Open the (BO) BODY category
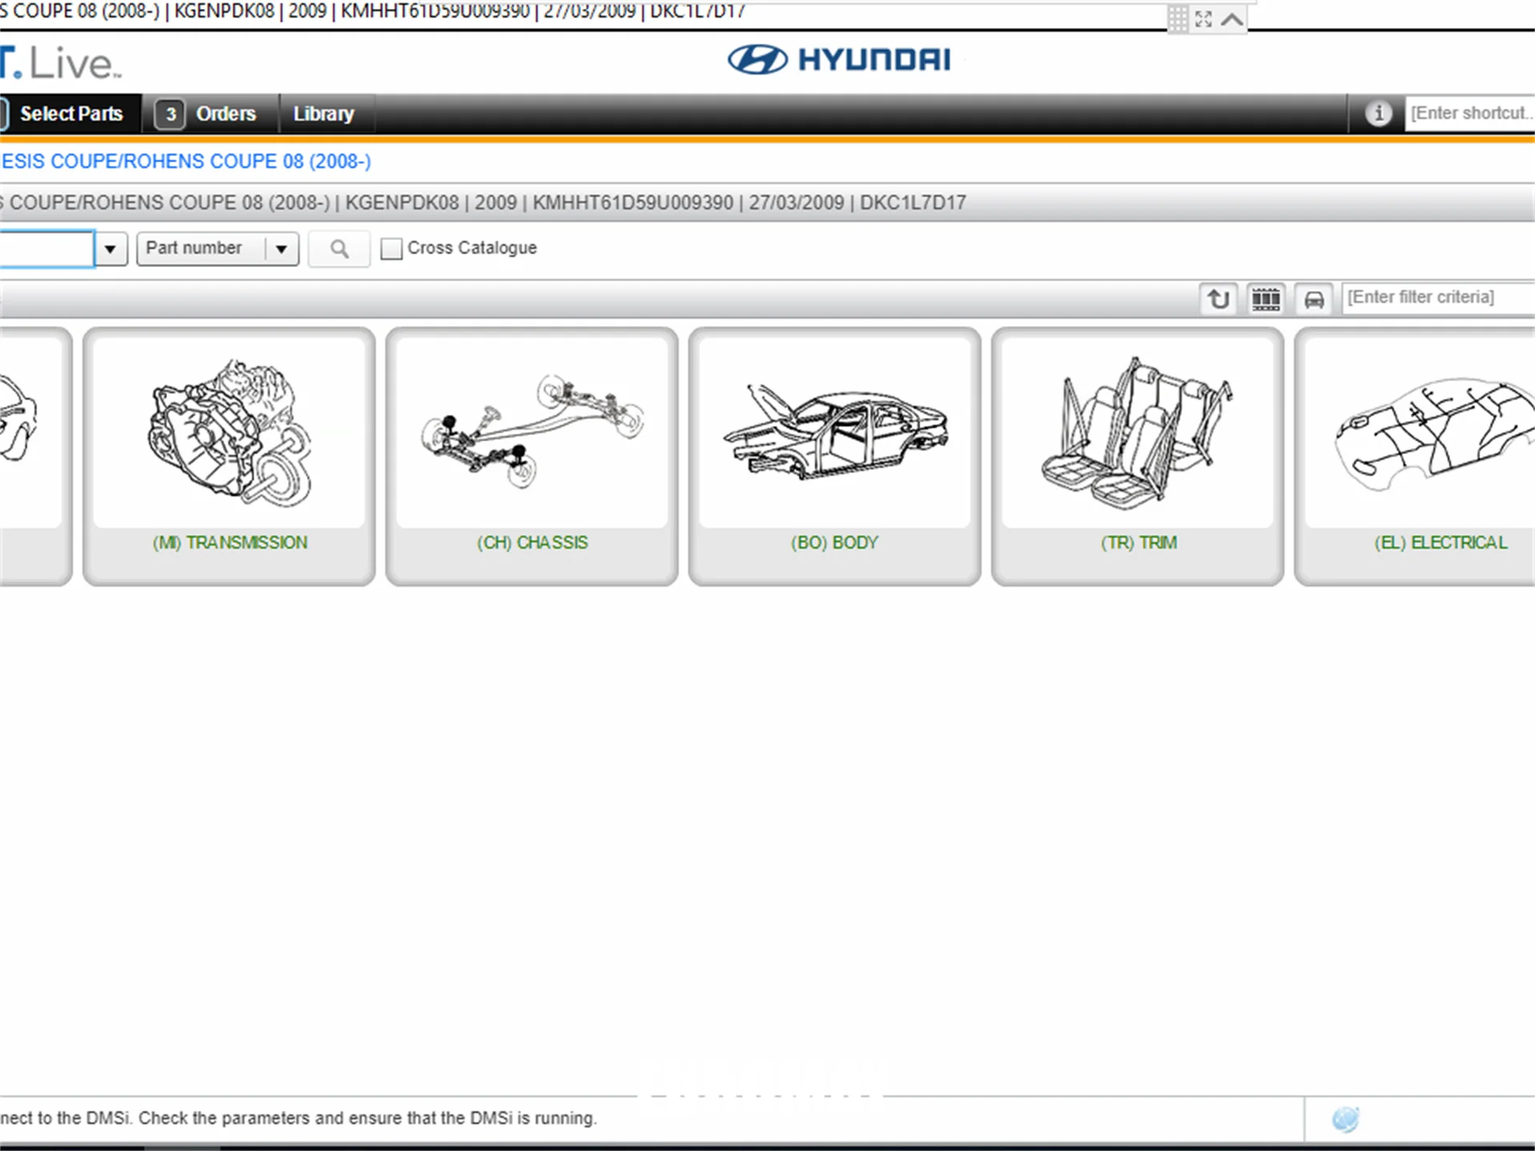Image resolution: width=1535 pixels, height=1151 pixels. (x=834, y=456)
